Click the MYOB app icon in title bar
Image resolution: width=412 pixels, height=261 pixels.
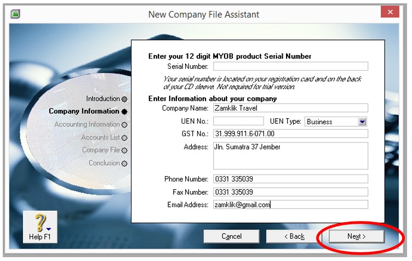[15, 14]
